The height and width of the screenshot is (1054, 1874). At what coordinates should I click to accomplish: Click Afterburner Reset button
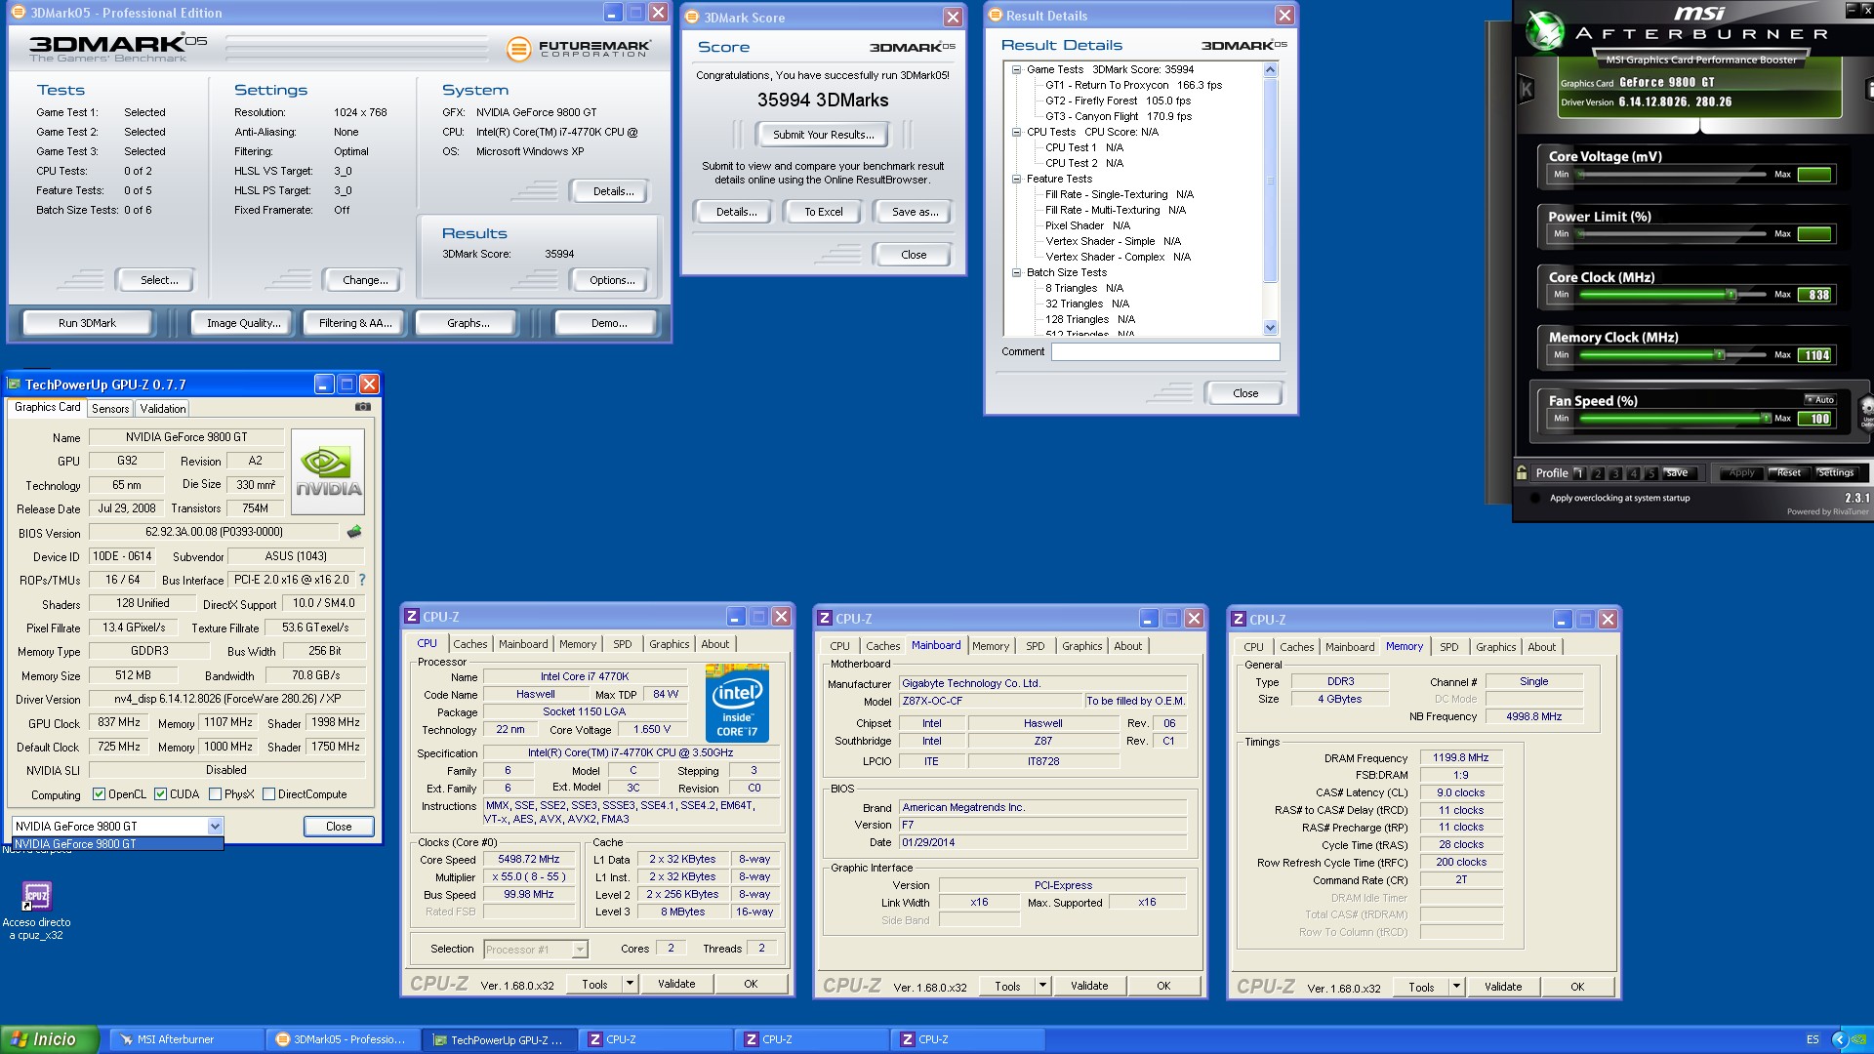tap(1788, 473)
